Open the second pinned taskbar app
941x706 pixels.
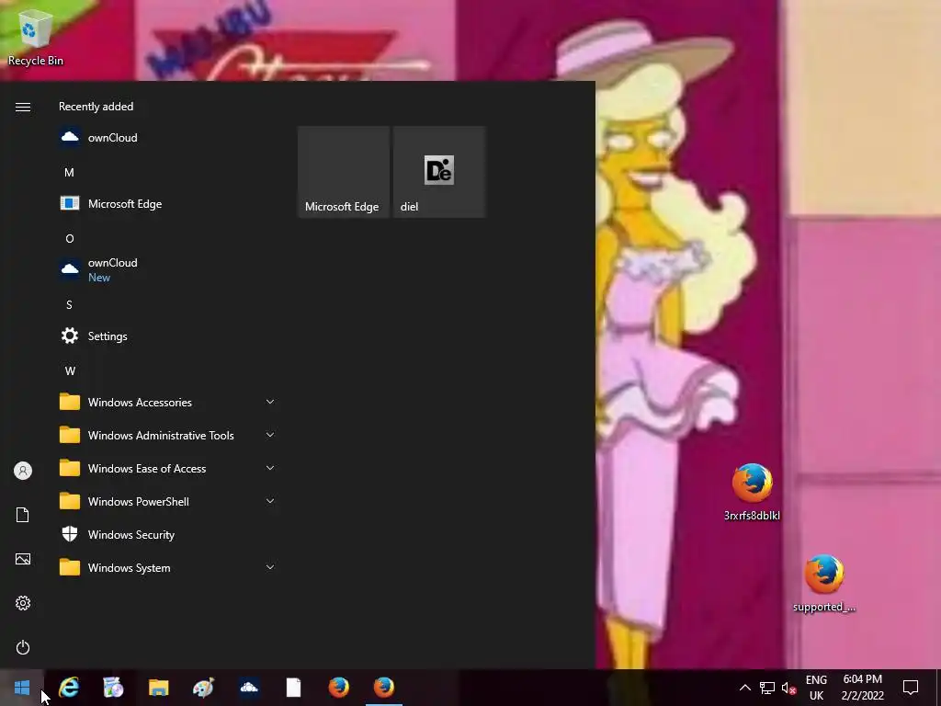click(x=113, y=688)
